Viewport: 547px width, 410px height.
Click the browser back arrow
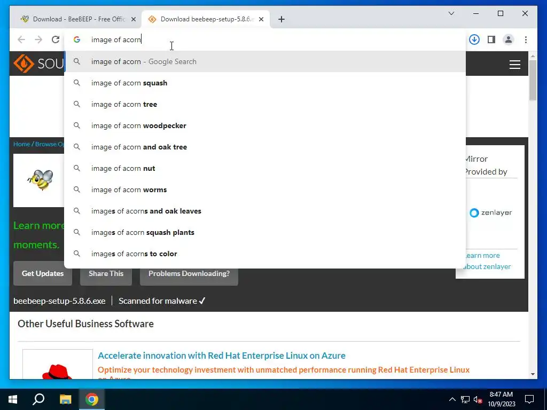pyautogui.click(x=21, y=40)
